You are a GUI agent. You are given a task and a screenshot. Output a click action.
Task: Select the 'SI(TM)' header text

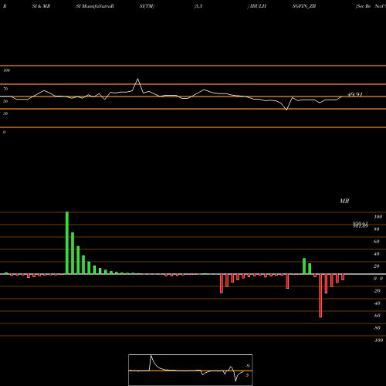pos(147,6)
